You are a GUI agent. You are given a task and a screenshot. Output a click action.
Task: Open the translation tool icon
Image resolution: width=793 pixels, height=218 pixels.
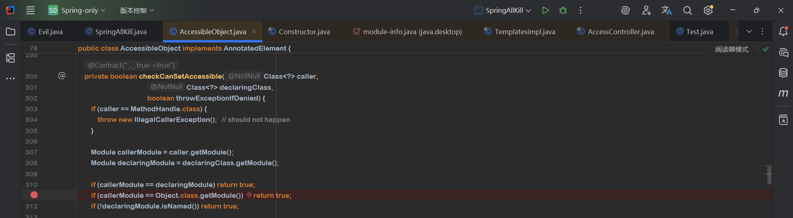coord(667,10)
